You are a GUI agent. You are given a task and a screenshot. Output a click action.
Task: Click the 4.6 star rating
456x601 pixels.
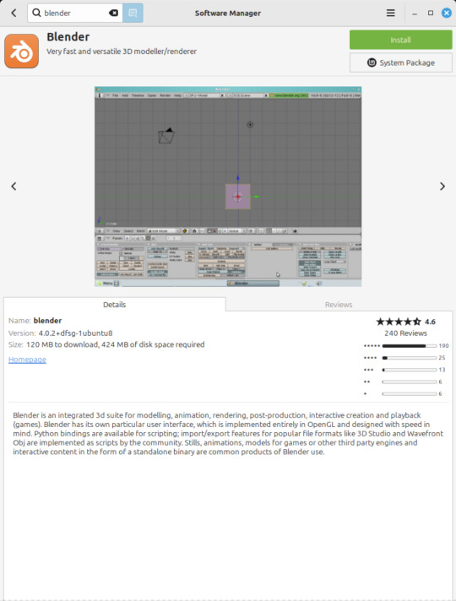[x=405, y=322]
